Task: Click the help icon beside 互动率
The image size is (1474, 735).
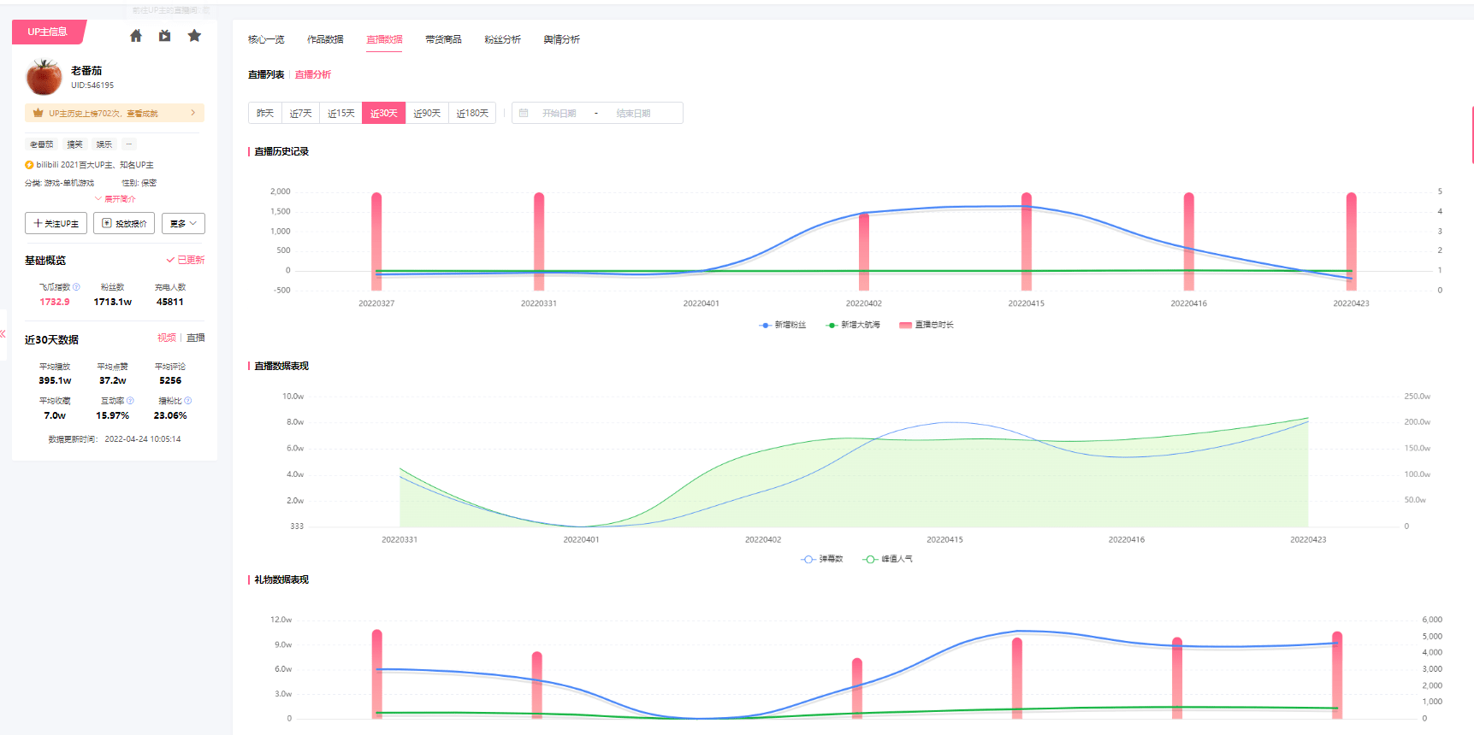Action: click(x=130, y=401)
